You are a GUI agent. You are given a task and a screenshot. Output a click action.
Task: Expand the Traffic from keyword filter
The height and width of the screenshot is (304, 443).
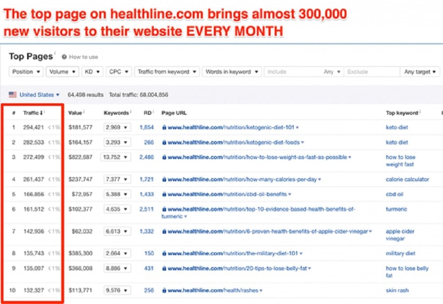click(167, 72)
